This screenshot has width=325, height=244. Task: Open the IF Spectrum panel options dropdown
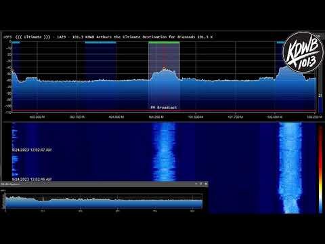pos(196,184)
